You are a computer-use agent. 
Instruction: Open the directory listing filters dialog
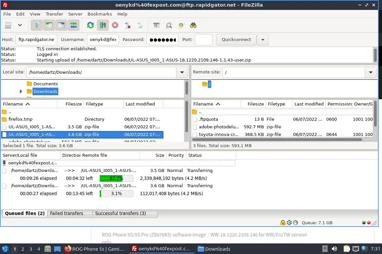[157, 25]
